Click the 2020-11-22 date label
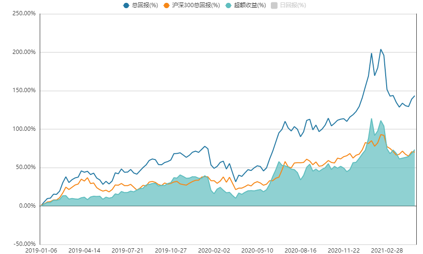Image resolution: width=423 pixels, height=254 pixels. [x=344, y=251]
